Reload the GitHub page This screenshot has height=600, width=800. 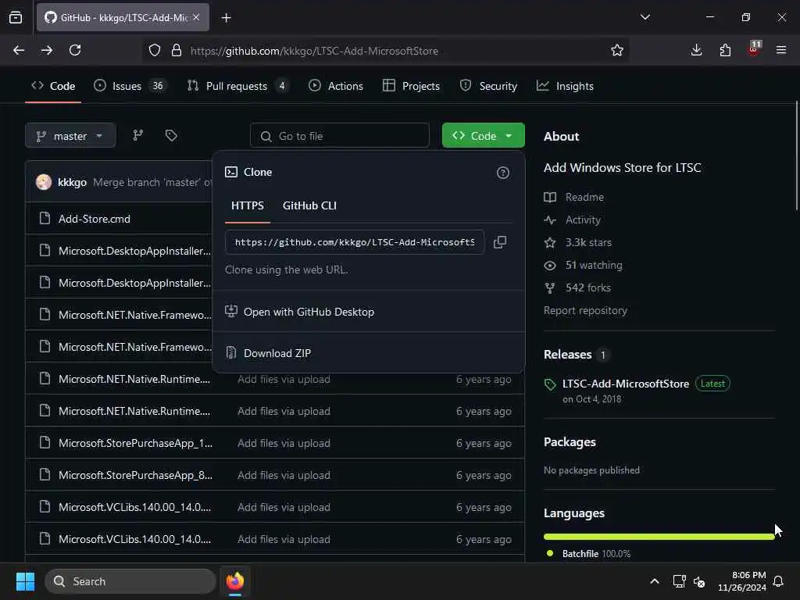75,50
